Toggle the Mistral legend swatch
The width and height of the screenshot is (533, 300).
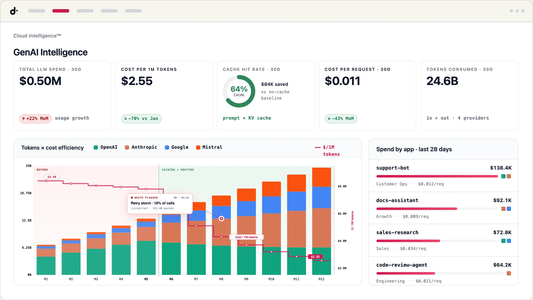pyautogui.click(x=198, y=147)
